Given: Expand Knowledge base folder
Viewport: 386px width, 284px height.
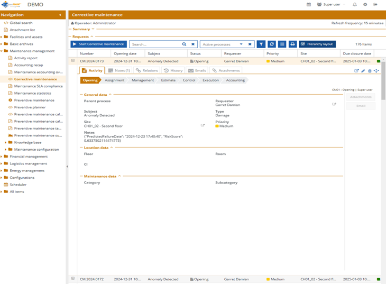Looking at the screenshot, I should pos(6,142).
